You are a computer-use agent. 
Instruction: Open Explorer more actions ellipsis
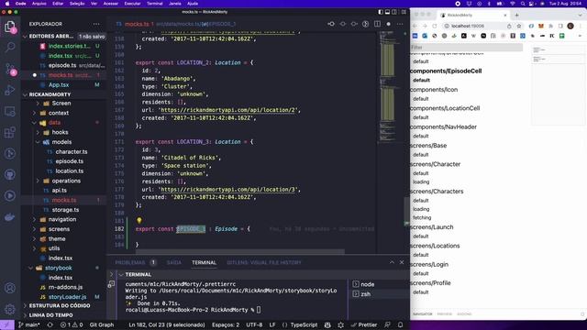point(96,24)
